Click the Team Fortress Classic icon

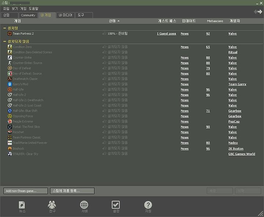[x=10, y=137]
